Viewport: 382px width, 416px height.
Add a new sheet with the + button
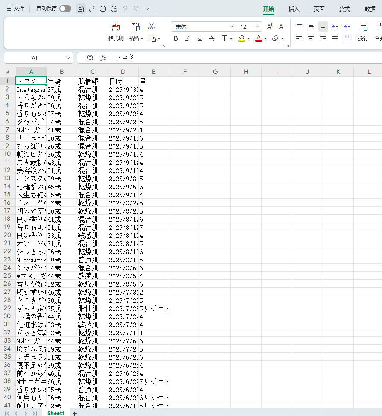tap(74, 413)
